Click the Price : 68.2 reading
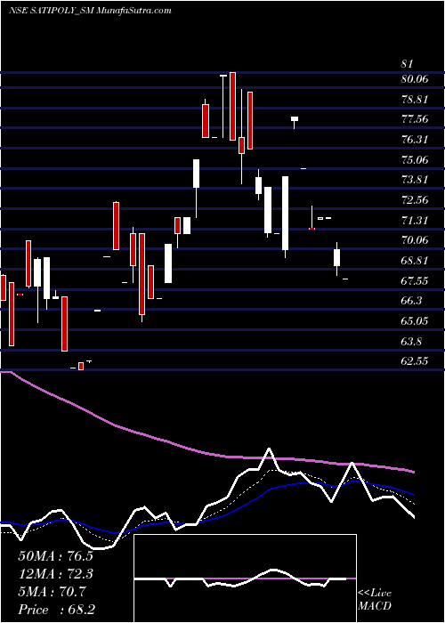The height and width of the screenshot is (623, 445). [57, 610]
